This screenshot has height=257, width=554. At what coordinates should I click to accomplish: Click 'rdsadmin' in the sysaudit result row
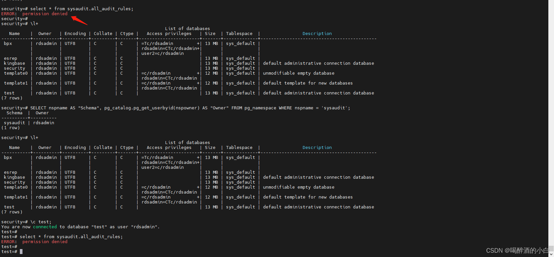pos(44,123)
